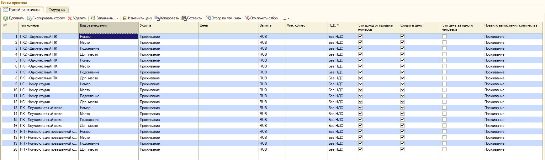Screen dimensions: 545x160
Task: Enable Это цена за одного человека in row 7
Action: pyautogui.click(x=444, y=72)
